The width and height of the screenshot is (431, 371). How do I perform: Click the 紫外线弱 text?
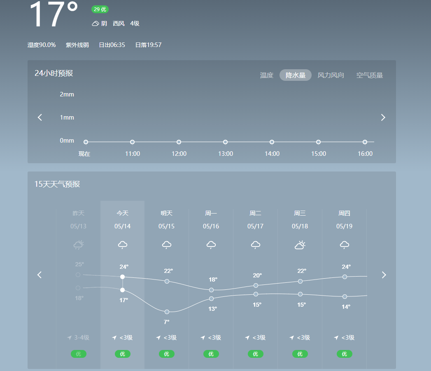click(77, 45)
